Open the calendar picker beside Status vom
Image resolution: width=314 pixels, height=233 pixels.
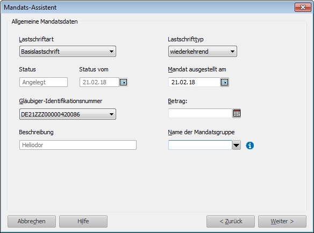123,82
